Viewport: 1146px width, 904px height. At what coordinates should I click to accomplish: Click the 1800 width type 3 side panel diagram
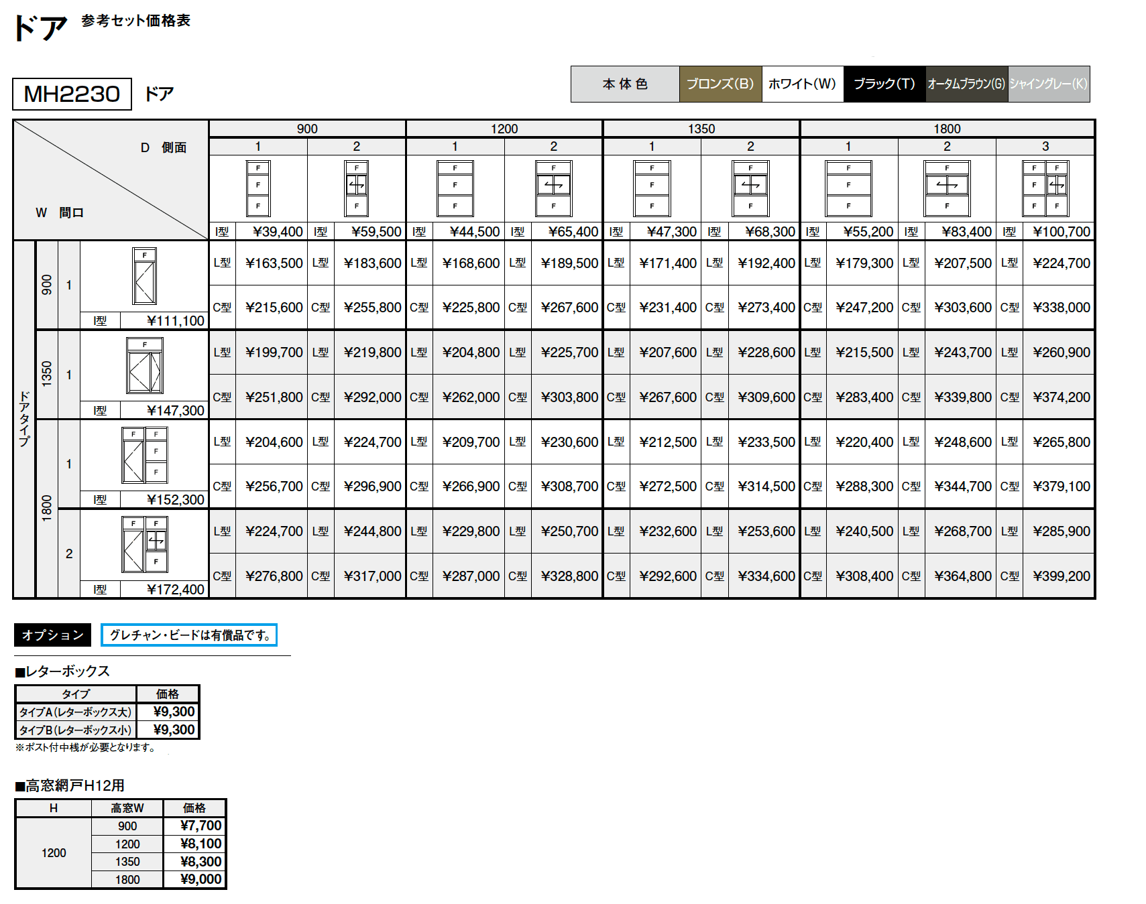click(x=1045, y=188)
